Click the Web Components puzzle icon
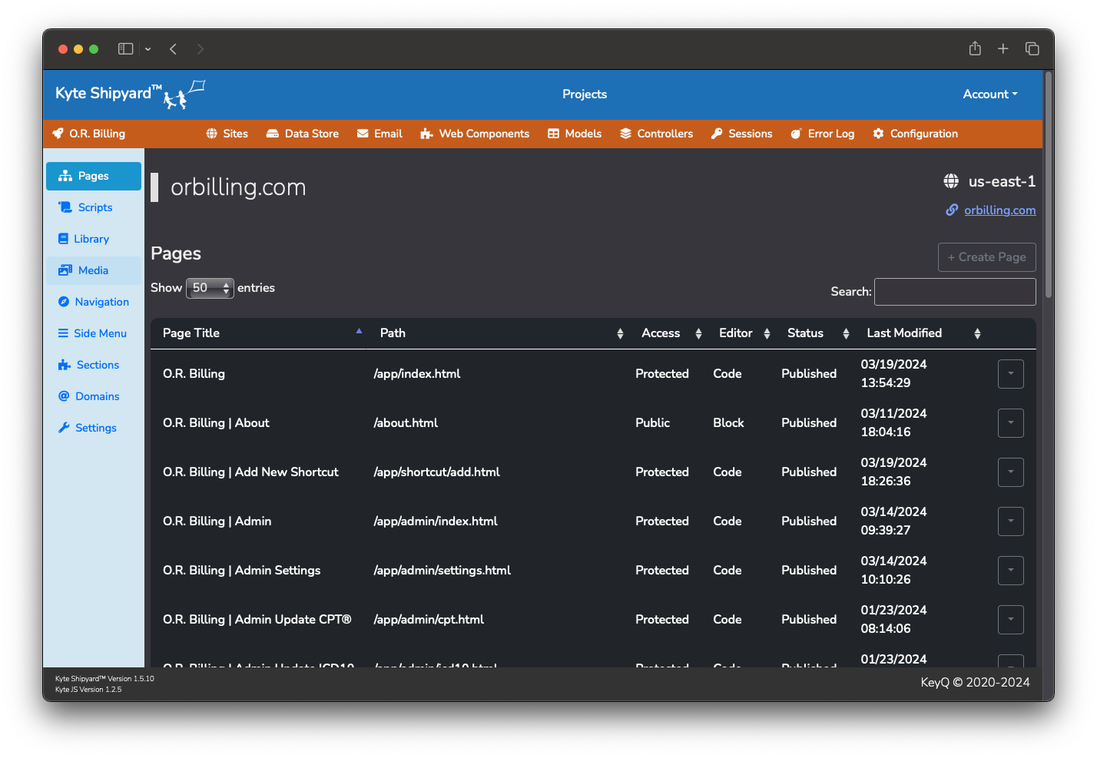1097x758 pixels. pyautogui.click(x=426, y=134)
